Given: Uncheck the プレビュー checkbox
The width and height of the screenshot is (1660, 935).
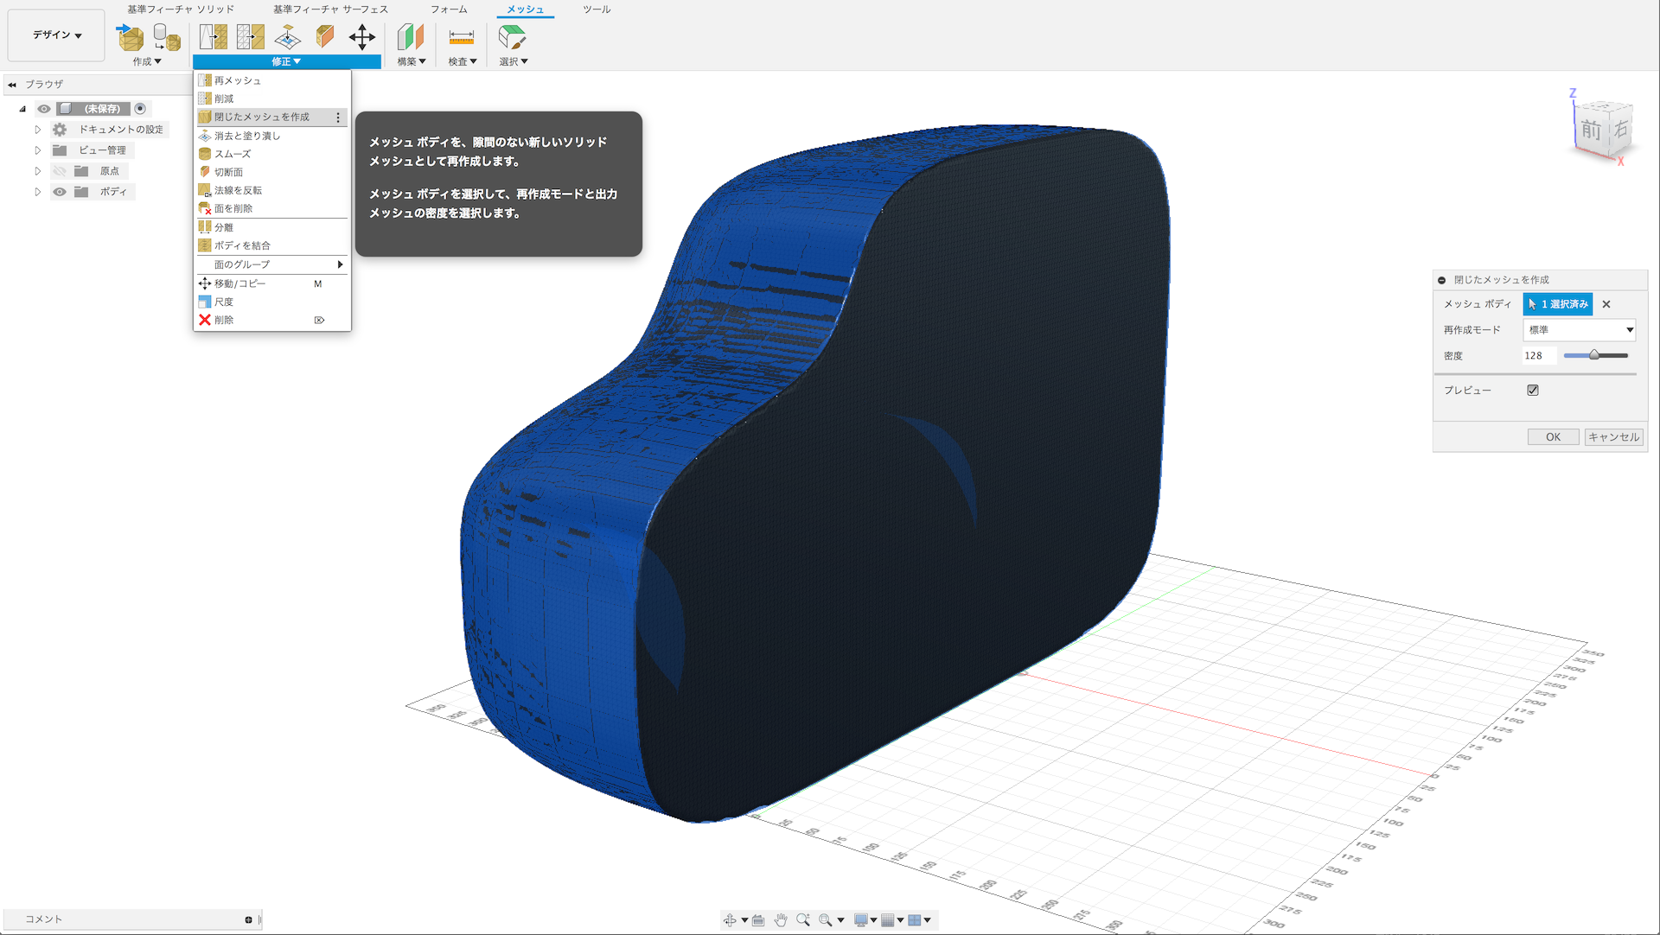Looking at the screenshot, I should [1533, 390].
